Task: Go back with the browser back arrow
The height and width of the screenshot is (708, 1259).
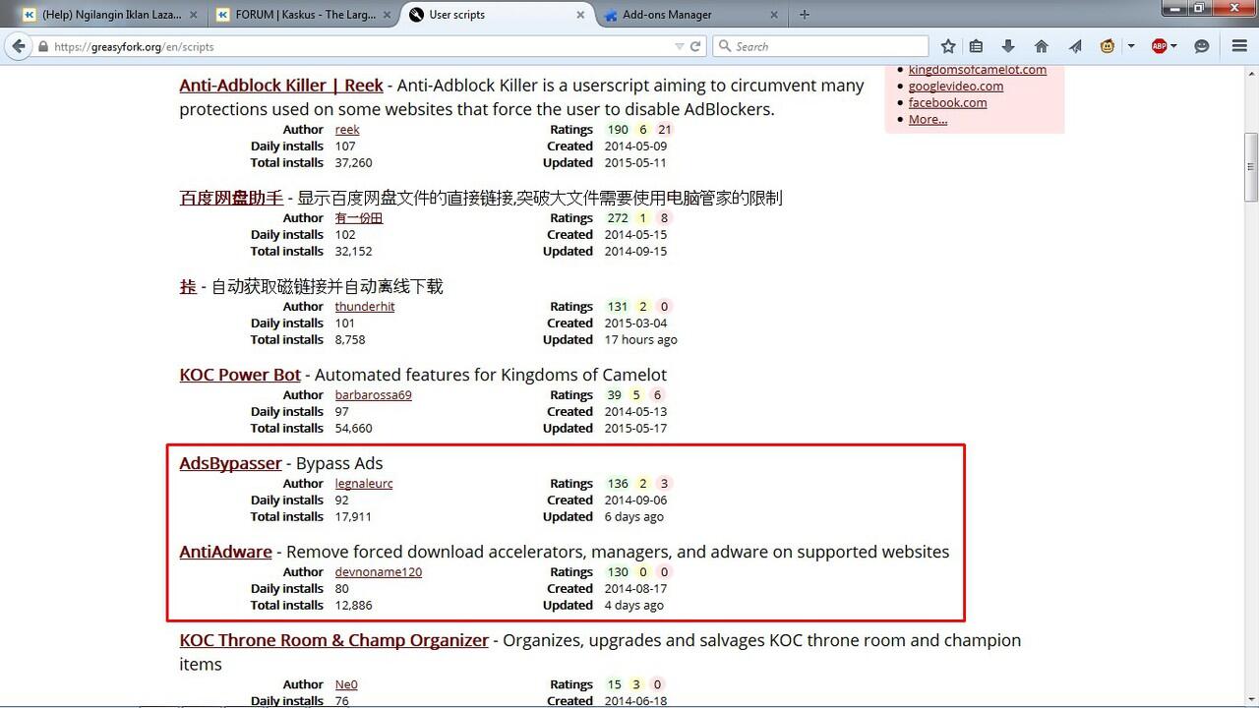Action: coord(19,46)
